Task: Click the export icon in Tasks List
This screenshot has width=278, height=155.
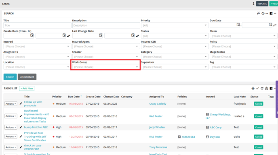Action: click(x=266, y=88)
